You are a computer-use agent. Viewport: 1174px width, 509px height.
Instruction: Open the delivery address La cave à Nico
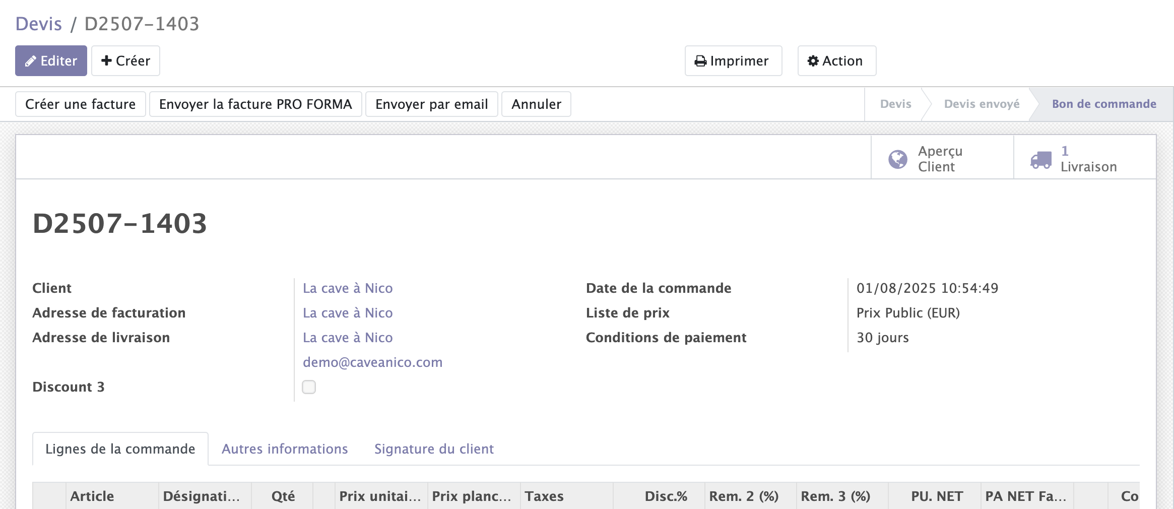click(x=348, y=338)
